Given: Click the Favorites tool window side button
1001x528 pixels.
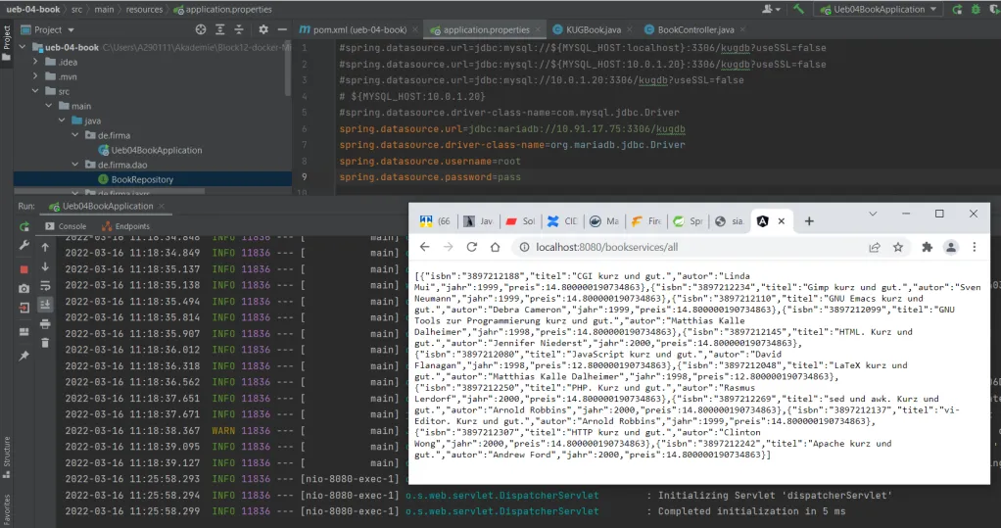Looking at the screenshot, I should coord(7,510).
